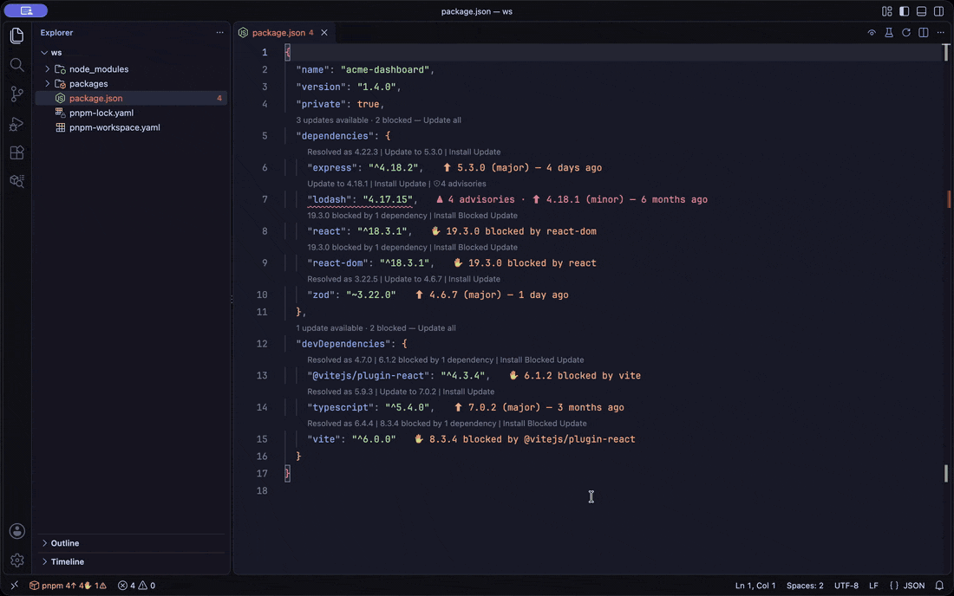Image resolution: width=954 pixels, height=596 pixels.
Task: Split the editor to the right
Action: click(924, 33)
